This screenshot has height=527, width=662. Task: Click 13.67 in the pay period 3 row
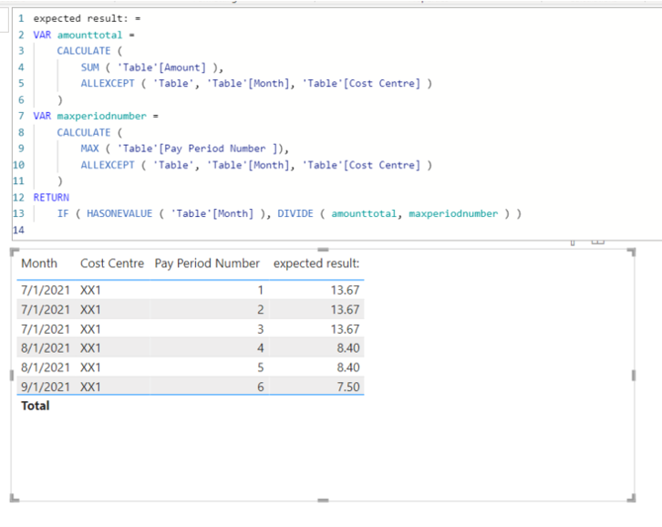tap(345, 329)
